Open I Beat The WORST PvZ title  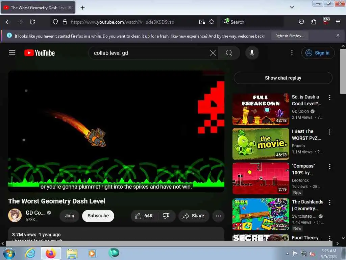tap(306, 135)
